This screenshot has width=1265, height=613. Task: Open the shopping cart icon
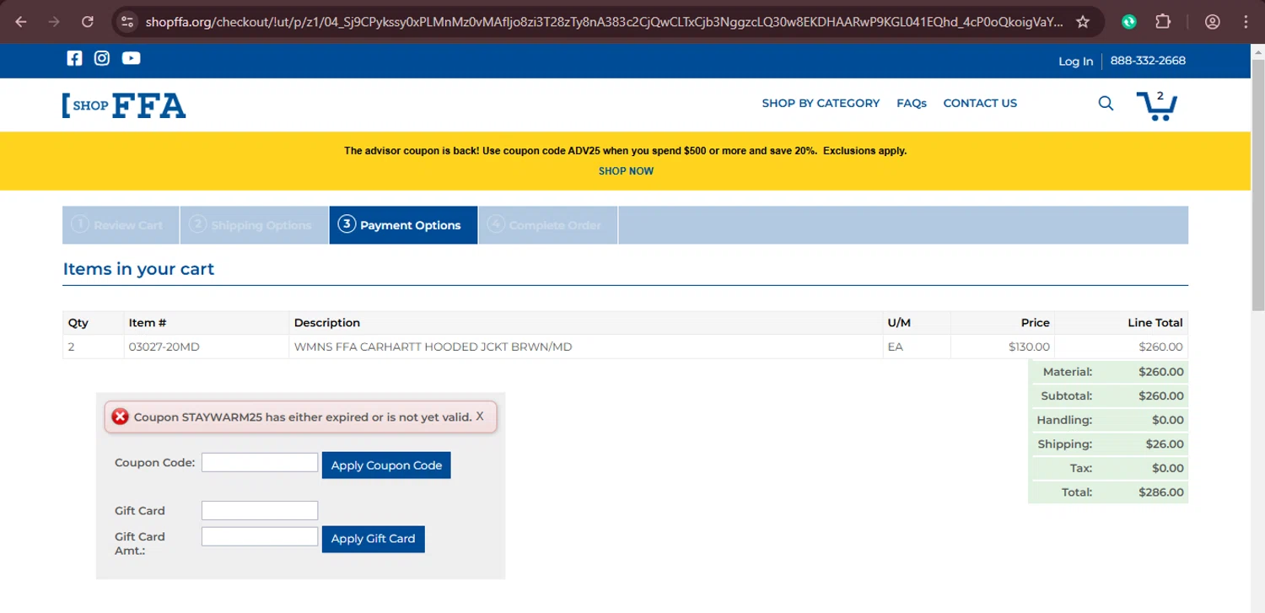click(1157, 105)
